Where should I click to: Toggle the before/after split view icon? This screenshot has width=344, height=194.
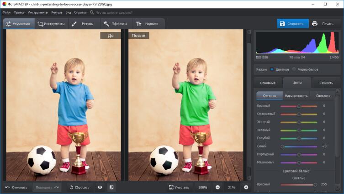(x=111, y=187)
